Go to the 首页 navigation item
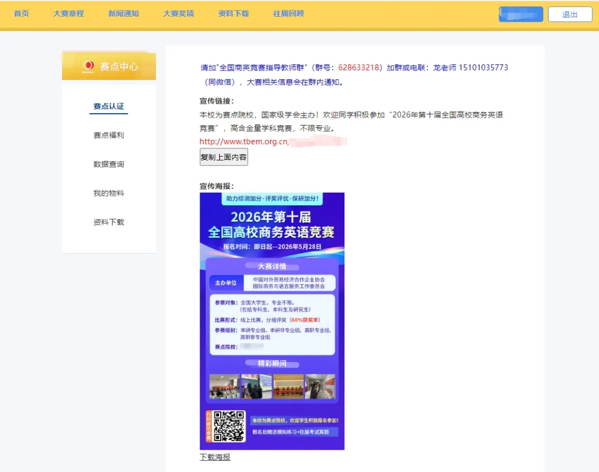The image size is (599, 472). tap(22, 13)
